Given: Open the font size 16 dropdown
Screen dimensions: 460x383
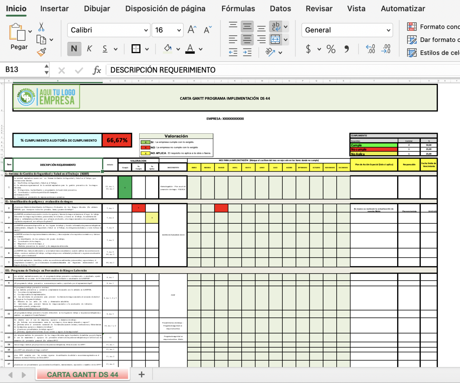Looking at the screenshot, I should 167,30.
